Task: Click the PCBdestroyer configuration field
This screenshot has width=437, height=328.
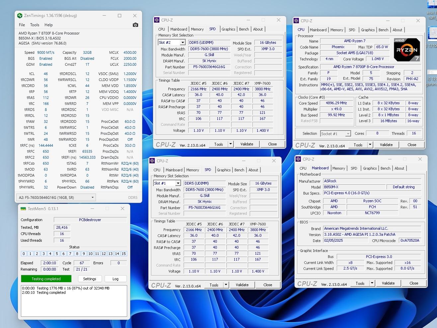Action: tap(90, 220)
